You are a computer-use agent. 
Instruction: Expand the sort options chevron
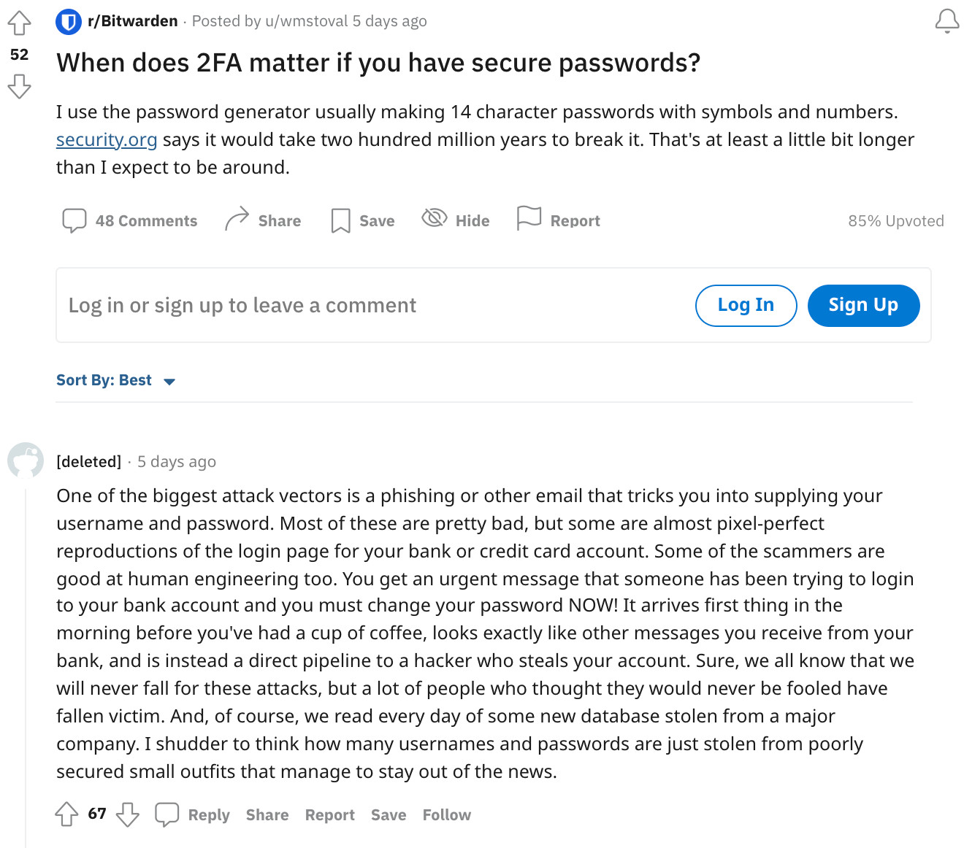point(169,381)
